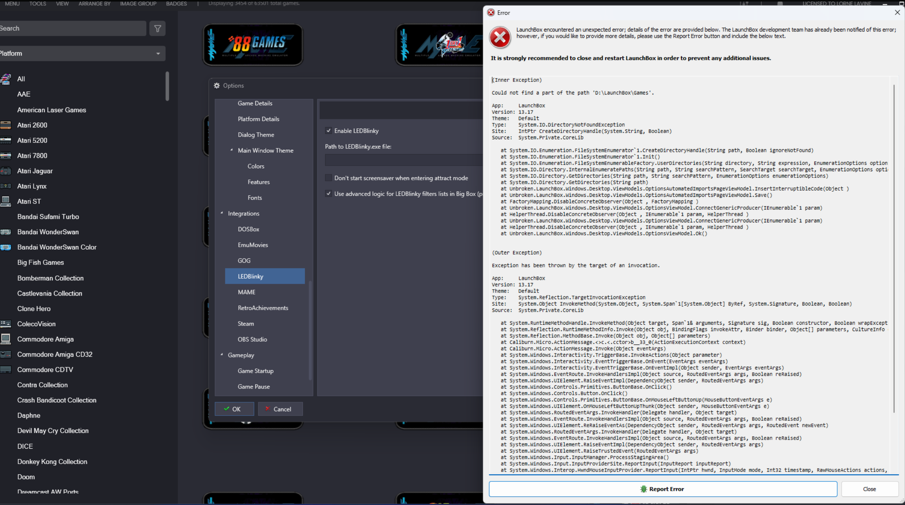Uncheck the Enable LEDBlinky checkbox

click(328, 131)
